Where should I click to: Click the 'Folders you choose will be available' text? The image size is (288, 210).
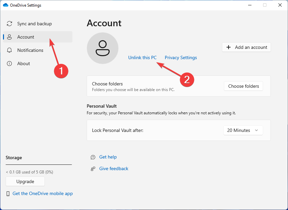click(x=133, y=90)
